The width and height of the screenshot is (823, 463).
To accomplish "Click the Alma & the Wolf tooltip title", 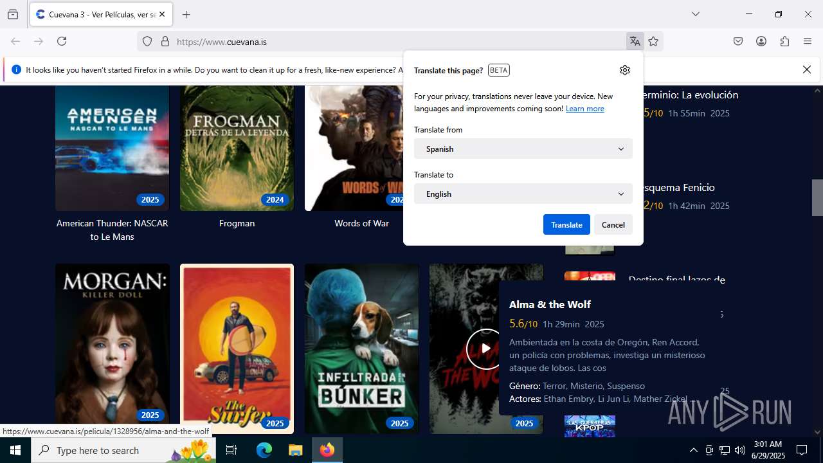I will pos(550,304).
